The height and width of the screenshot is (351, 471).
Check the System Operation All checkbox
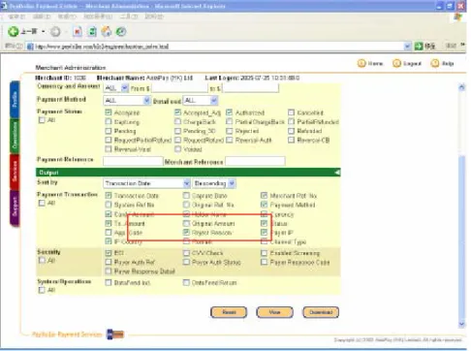42,290
